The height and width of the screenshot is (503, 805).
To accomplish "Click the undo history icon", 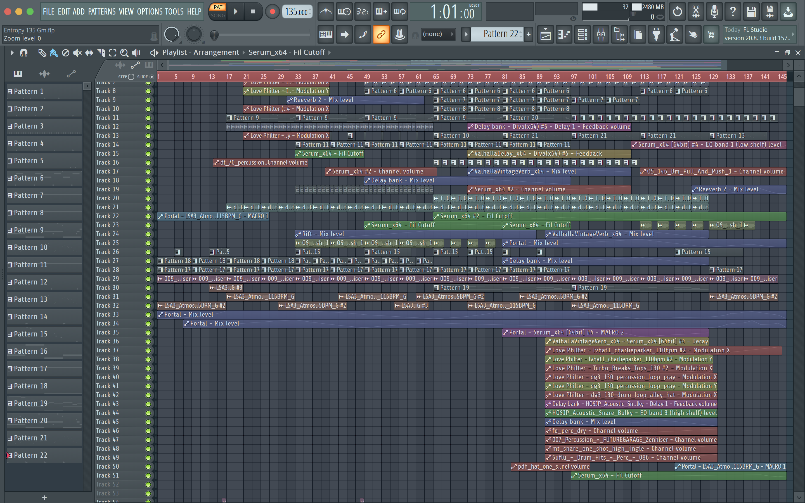I will pos(677,12).
